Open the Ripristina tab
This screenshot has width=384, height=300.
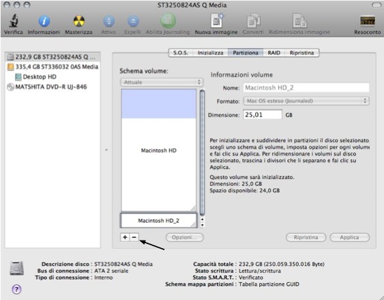(x=301, y=53)
